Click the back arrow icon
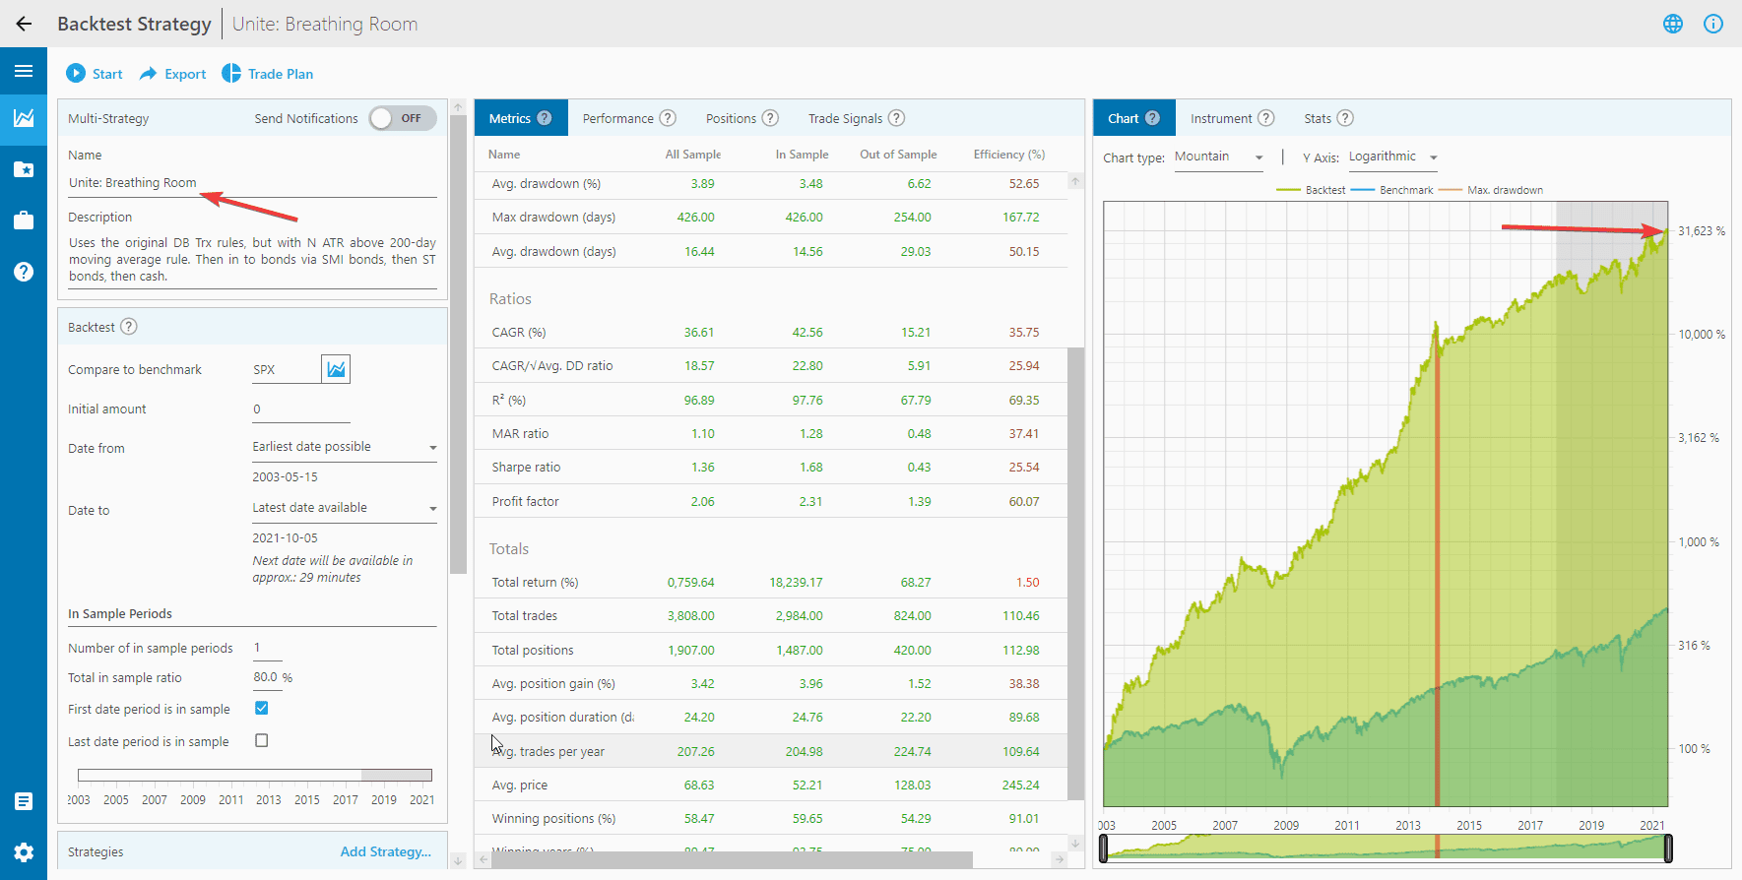 [24, 24]
